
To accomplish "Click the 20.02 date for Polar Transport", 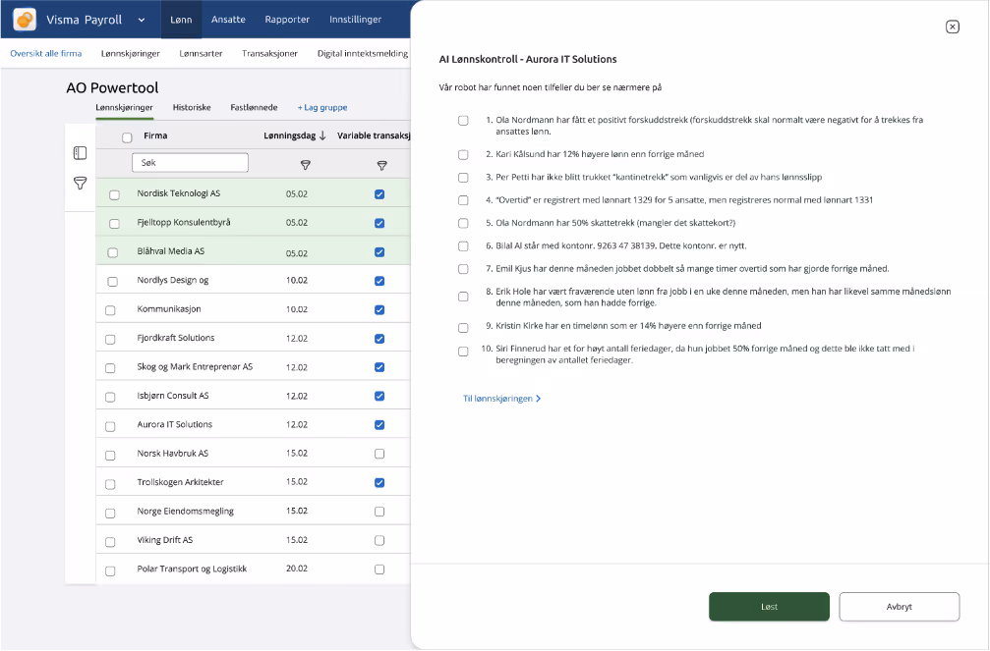I will (x=297, y=569).
